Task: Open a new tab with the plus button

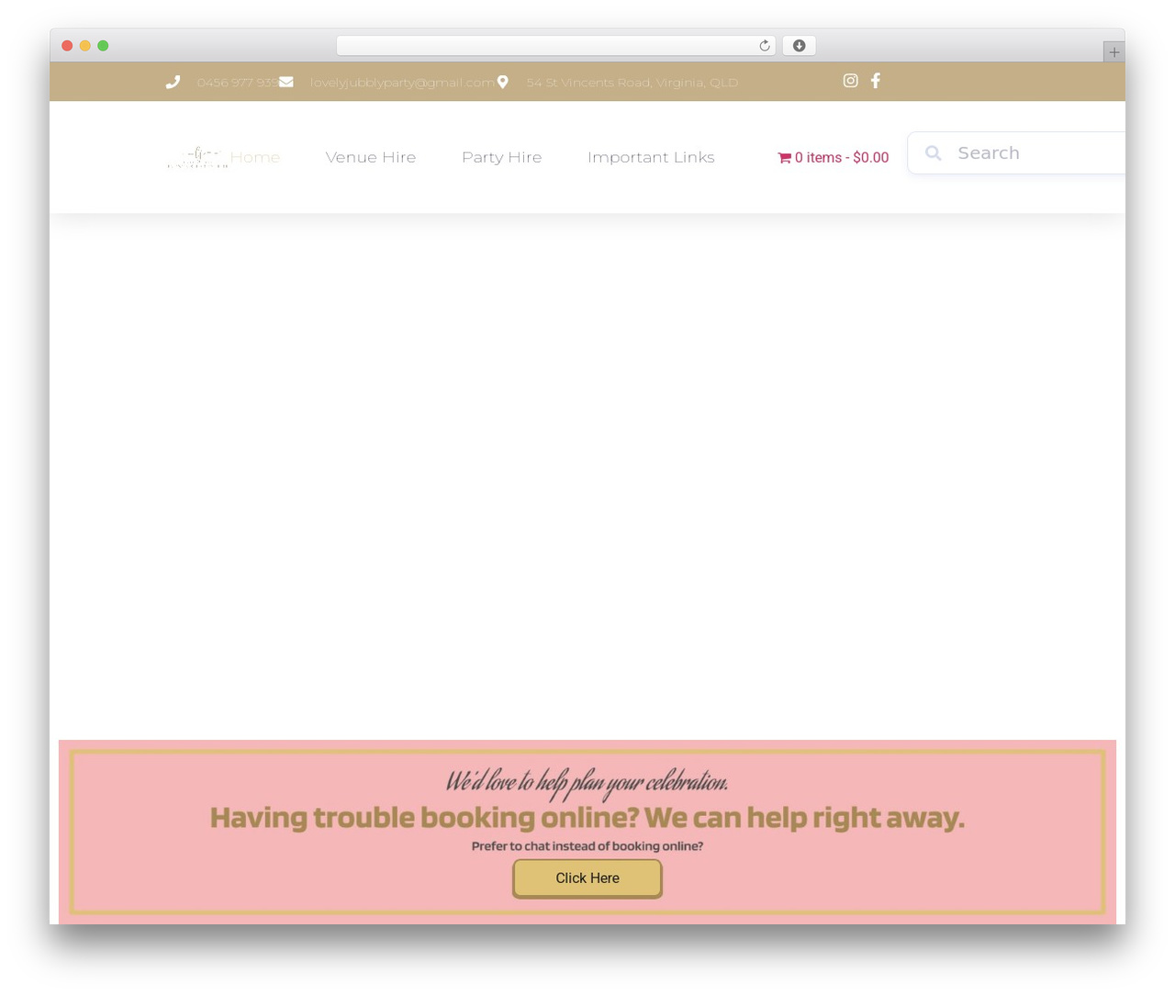Action: tap(1113, 52)
